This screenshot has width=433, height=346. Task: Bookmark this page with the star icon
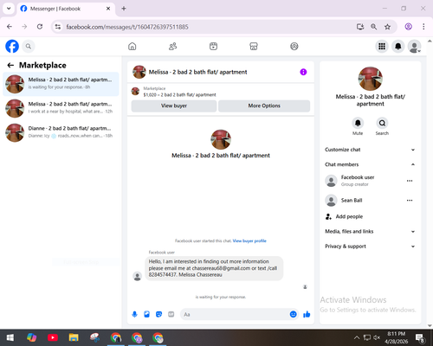click(x=387, y=27)
